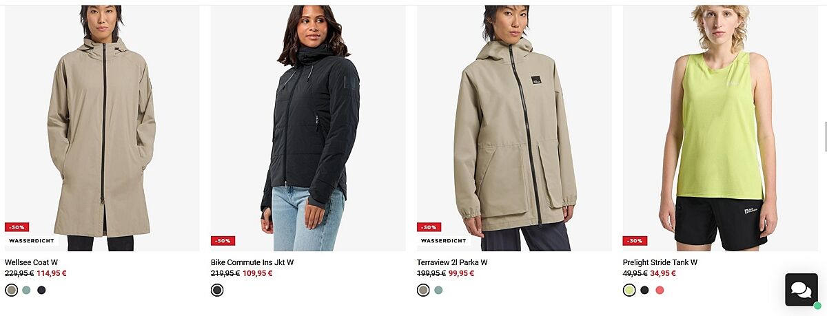The width and height of the screenshot is (827, 316).
Task: Open the live chat bubble icon
Action: point(802,290)
